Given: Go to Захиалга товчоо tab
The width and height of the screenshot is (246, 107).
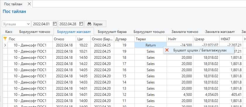Looking at the screenshot, I should point(185,32).
